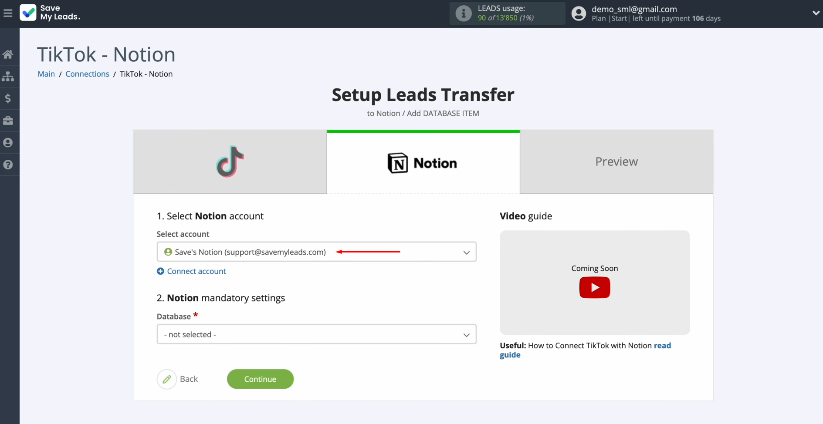Image resolution: width=823 pixels, height=424 pixels.
Task: Click the Connect account link
Action: coord(196,271)
